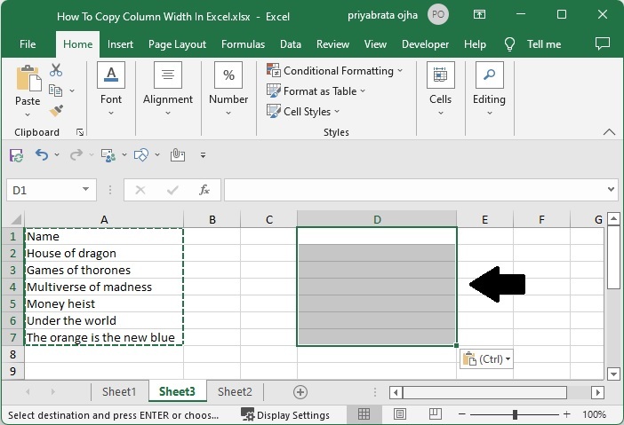624x425 pixels.
Task: Click the Tell me search box
Action: click(543, 44)
